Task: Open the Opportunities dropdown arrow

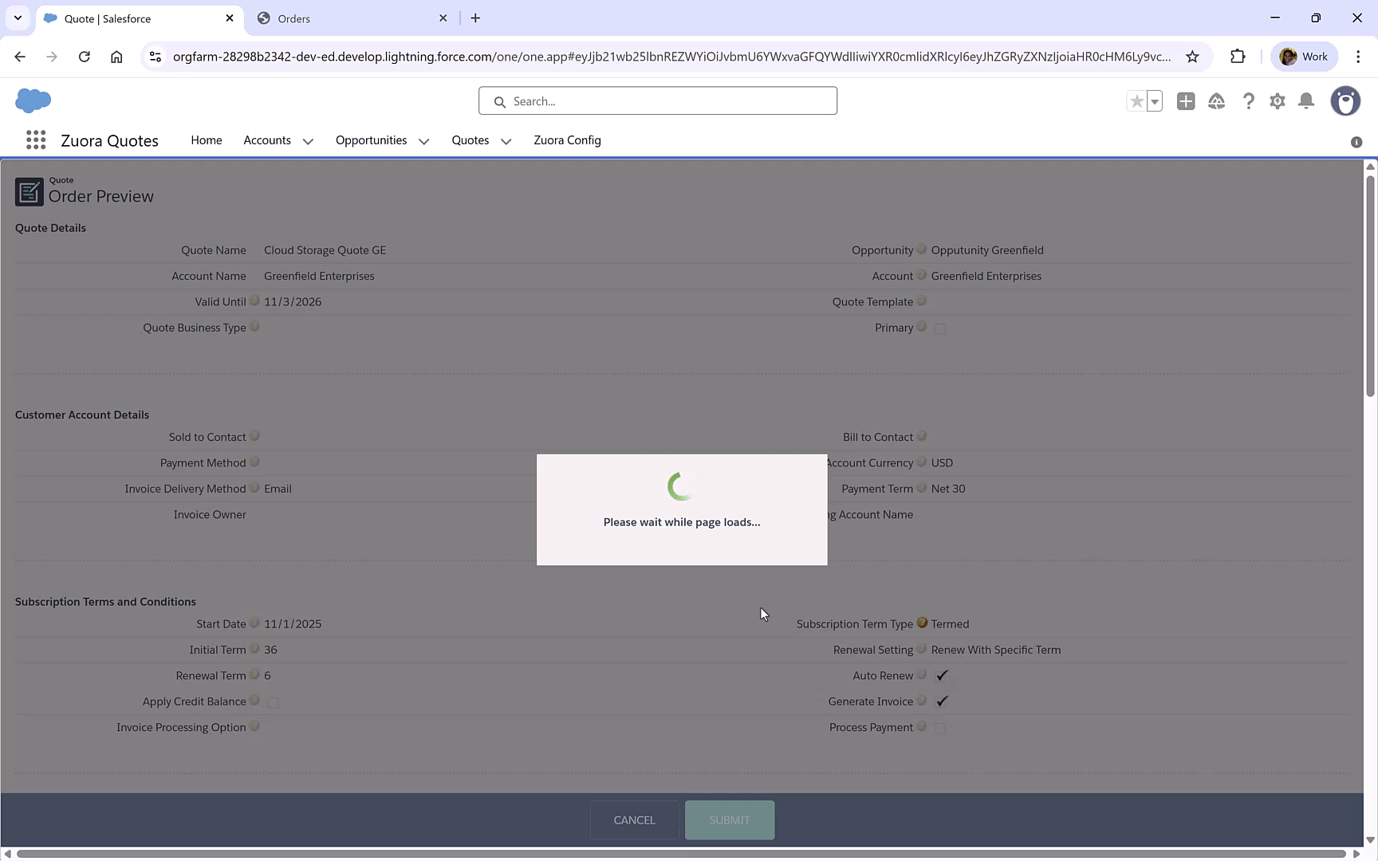Action: click(x=423, y=141)
